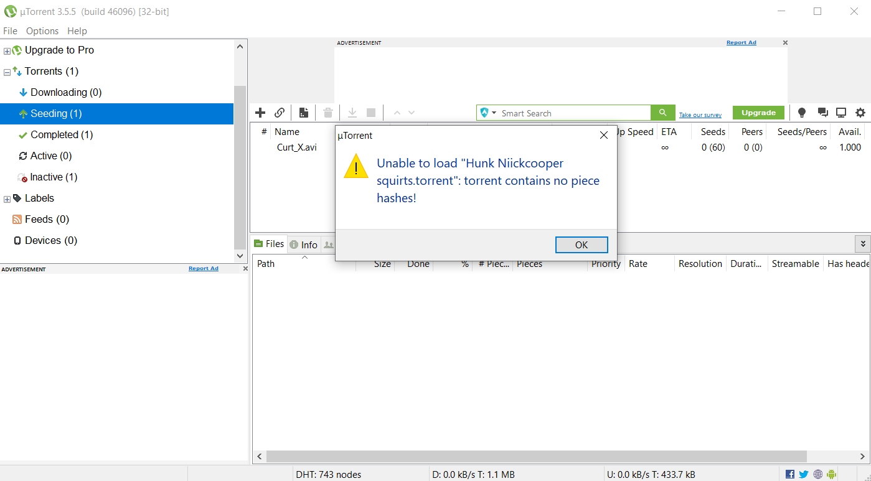Click the Android icon in status bar

point(831,474)
